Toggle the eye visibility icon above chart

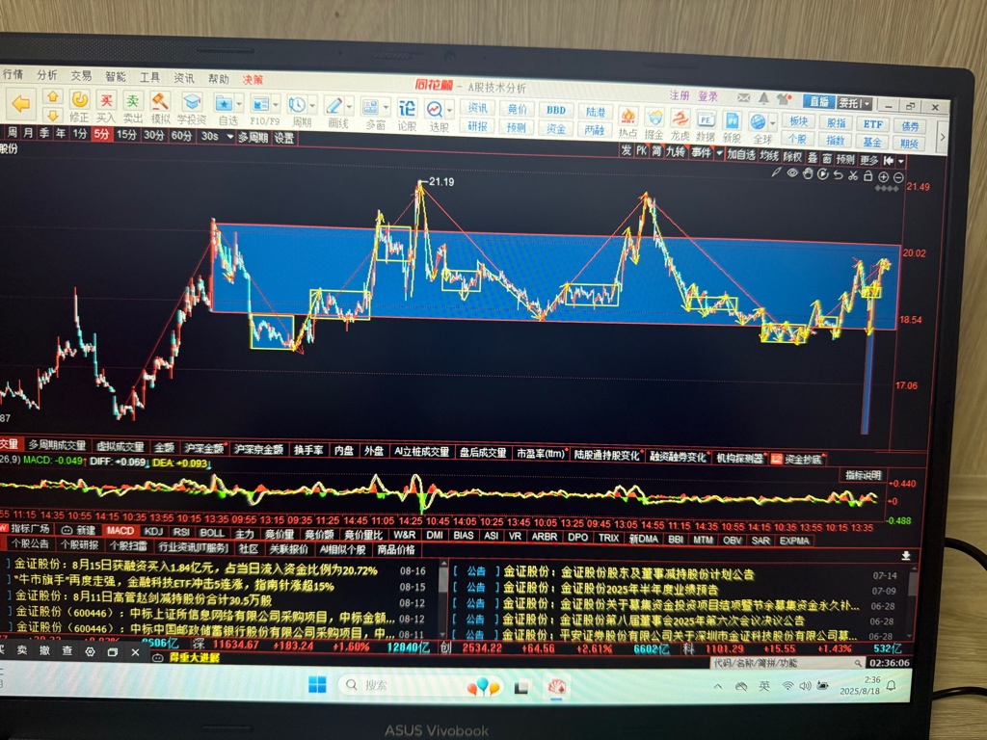792,173
